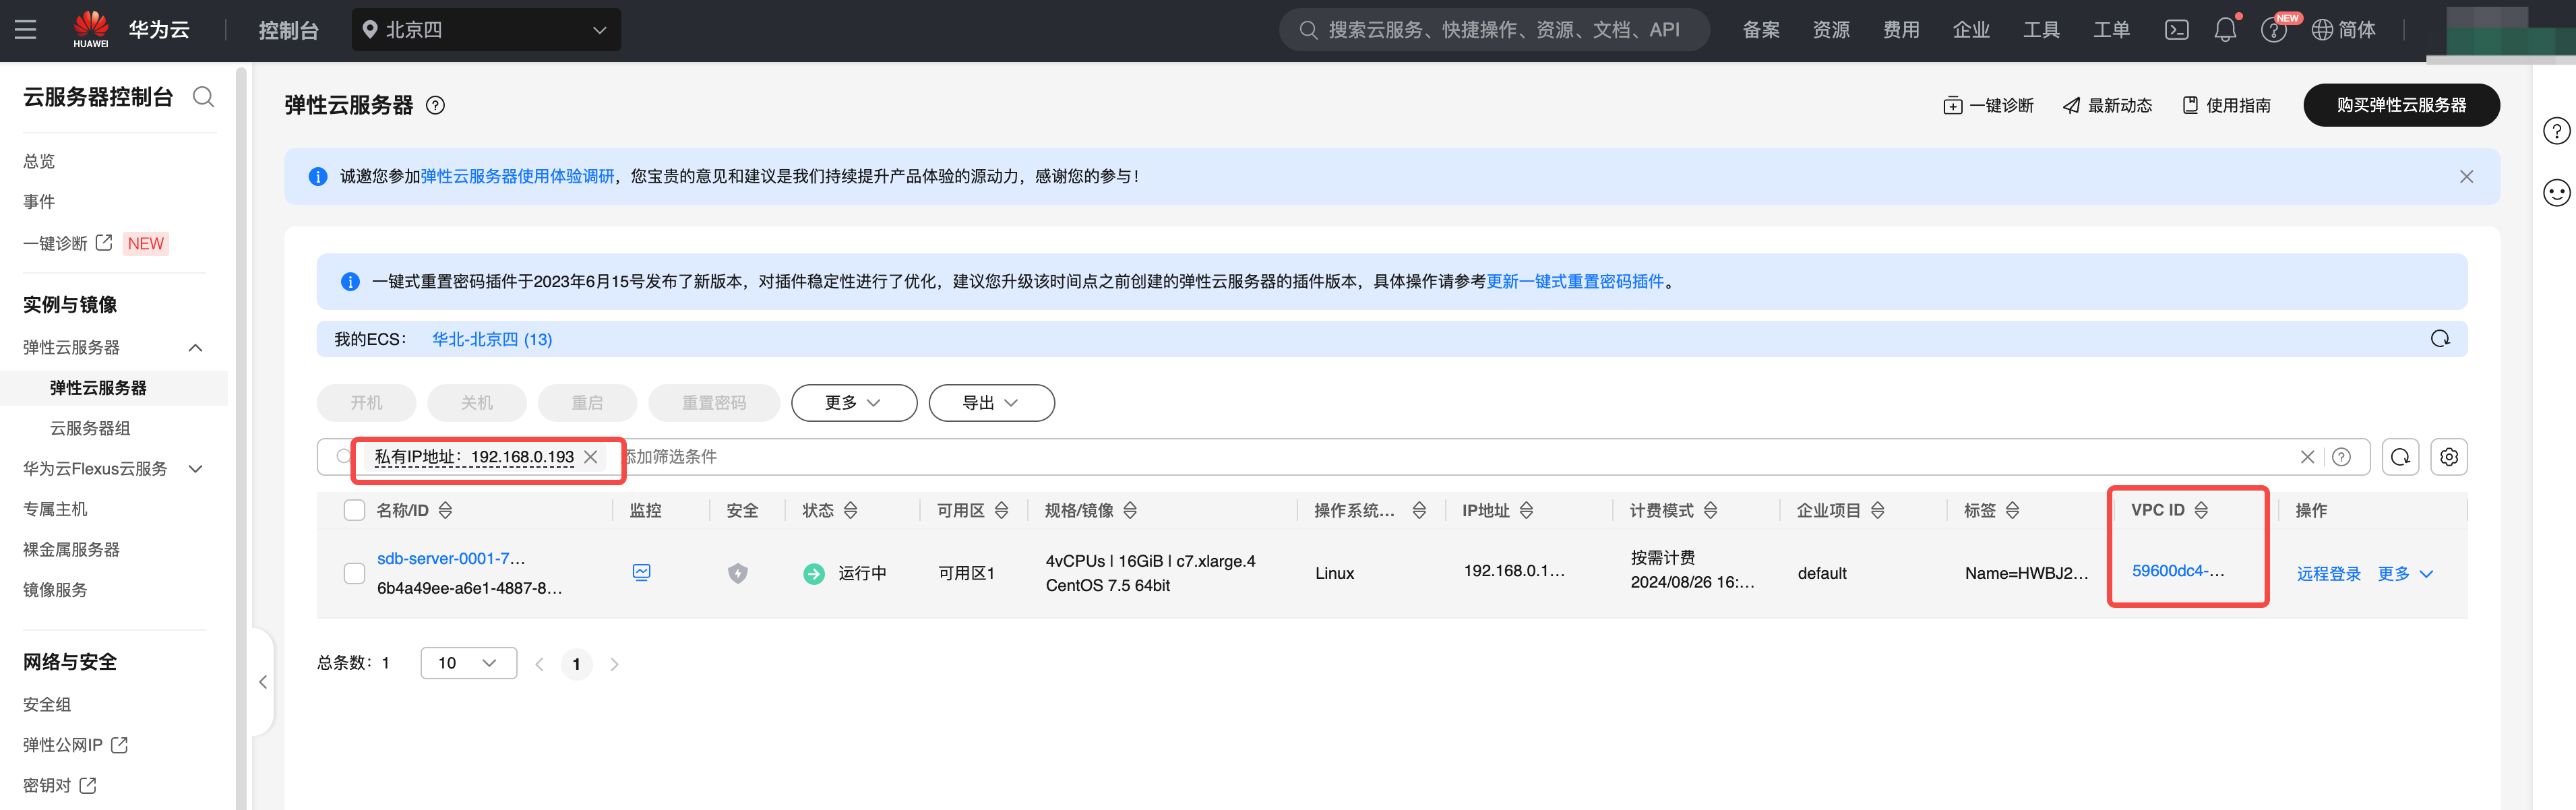This screenshot has width=2576, height=810.
Task: Check the sdb-server-0001 row checkbox
Action: (x=354, y=573)
